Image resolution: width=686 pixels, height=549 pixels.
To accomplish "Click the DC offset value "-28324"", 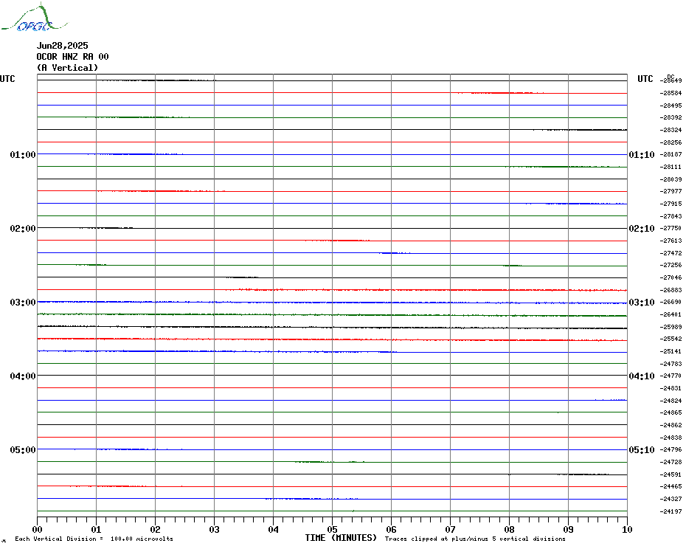I will (671, 130).
